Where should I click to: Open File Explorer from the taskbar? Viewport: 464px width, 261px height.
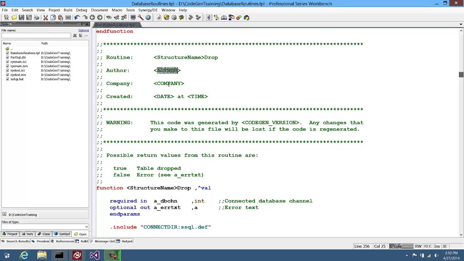42,255
